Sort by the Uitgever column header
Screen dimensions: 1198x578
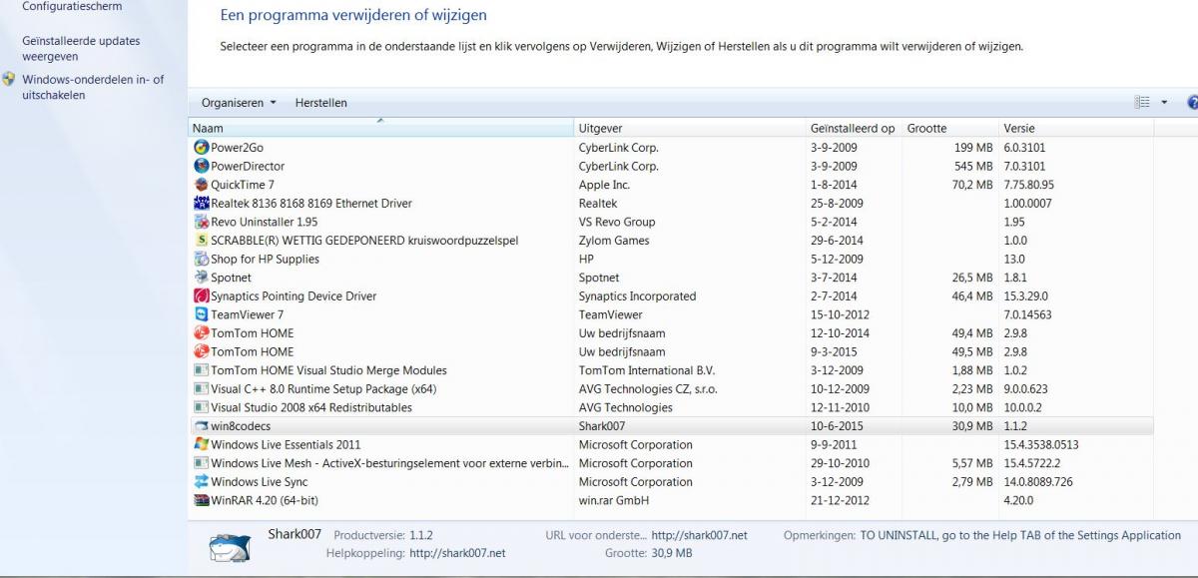[690, 128]
